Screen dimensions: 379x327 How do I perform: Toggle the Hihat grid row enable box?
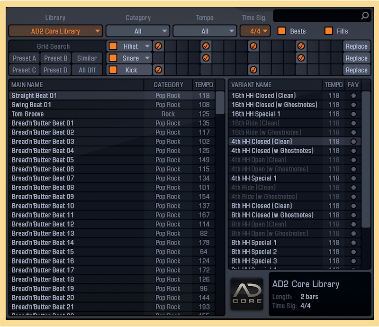113,46
